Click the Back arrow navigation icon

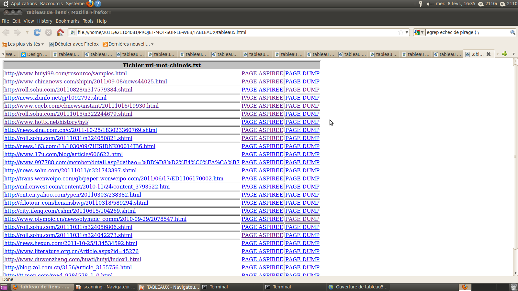tap(6, 32)
